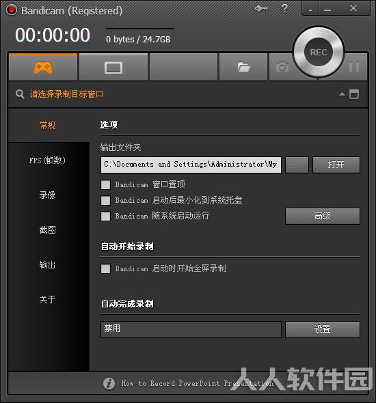This screenshot has height=403, width=376.
Task: Click the 打开 button
Action: pos(336,165)
